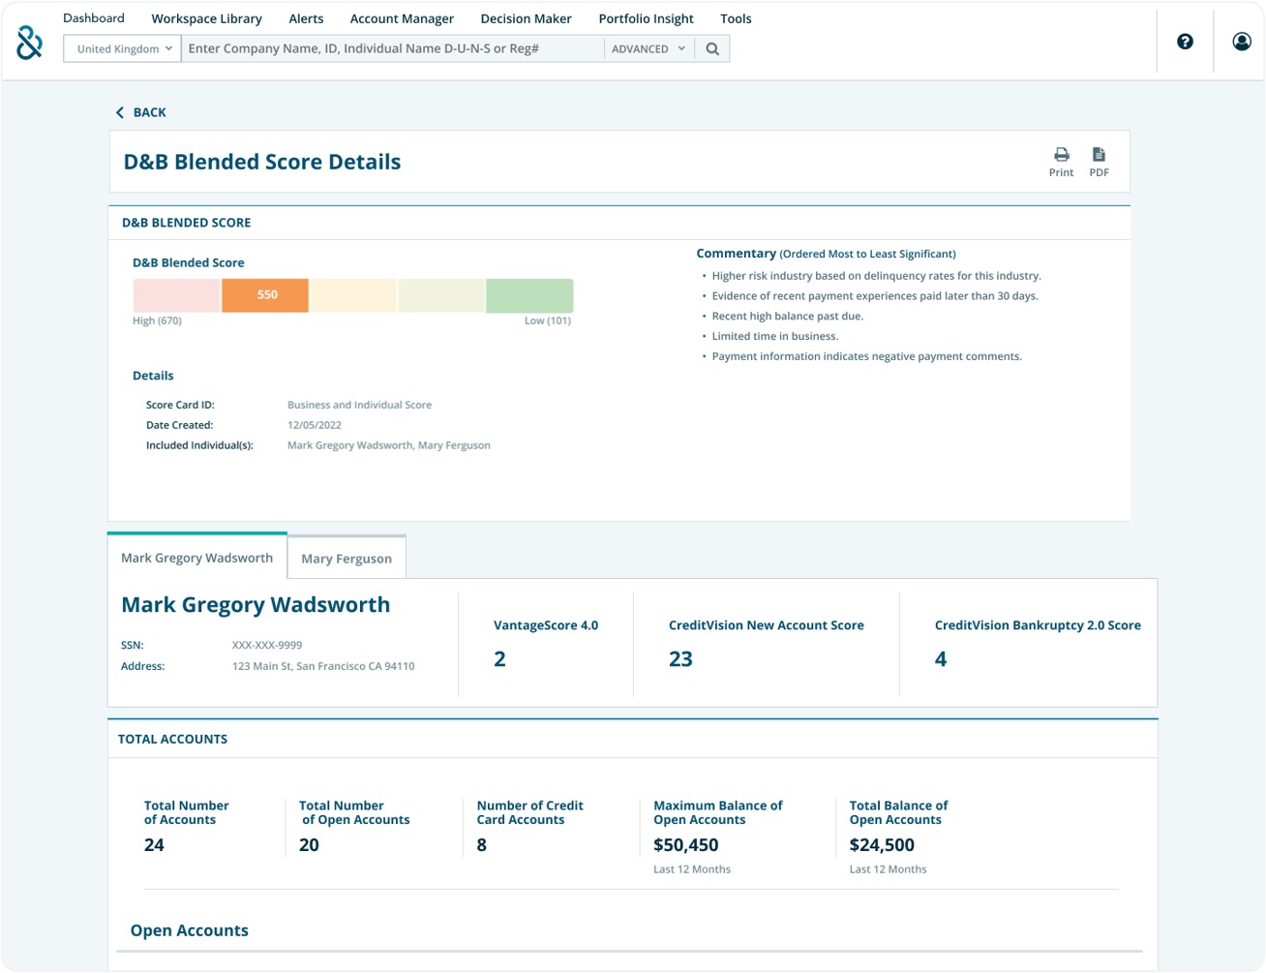Click the maximum balance $50,450

tap(686, 845)
